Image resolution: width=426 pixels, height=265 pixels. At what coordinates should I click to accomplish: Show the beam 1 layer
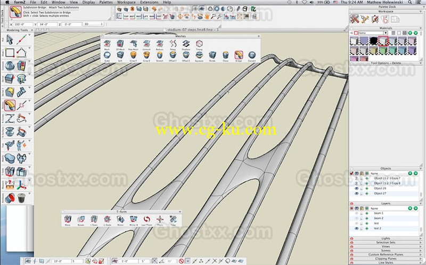357,213
